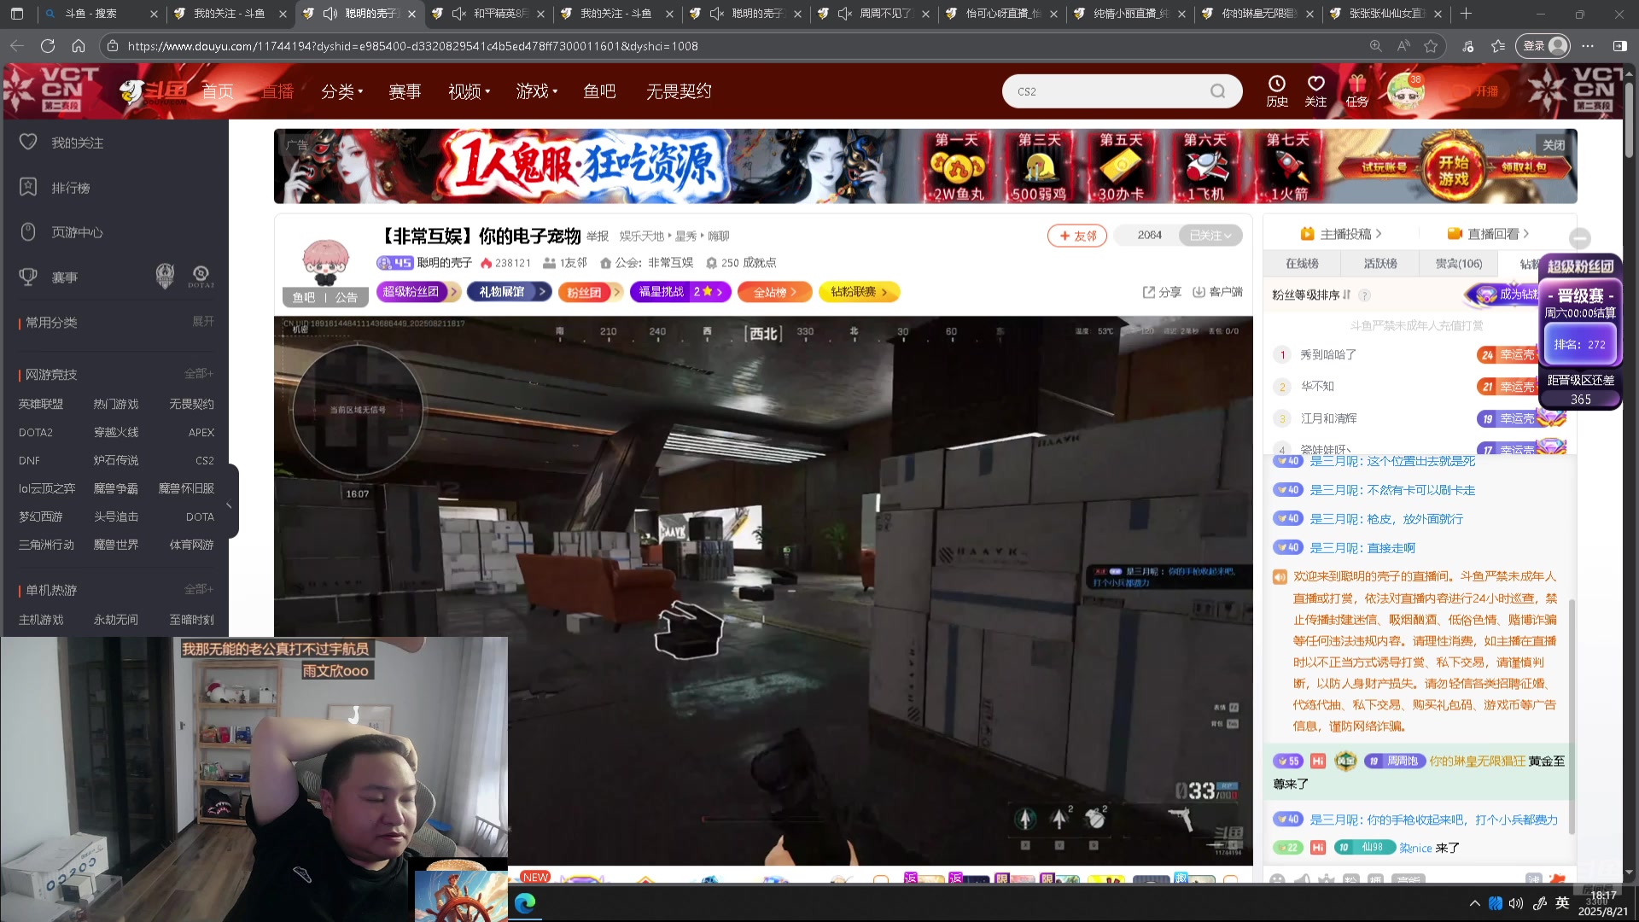Click the 福星挑战 button

(x=681, y=292)
